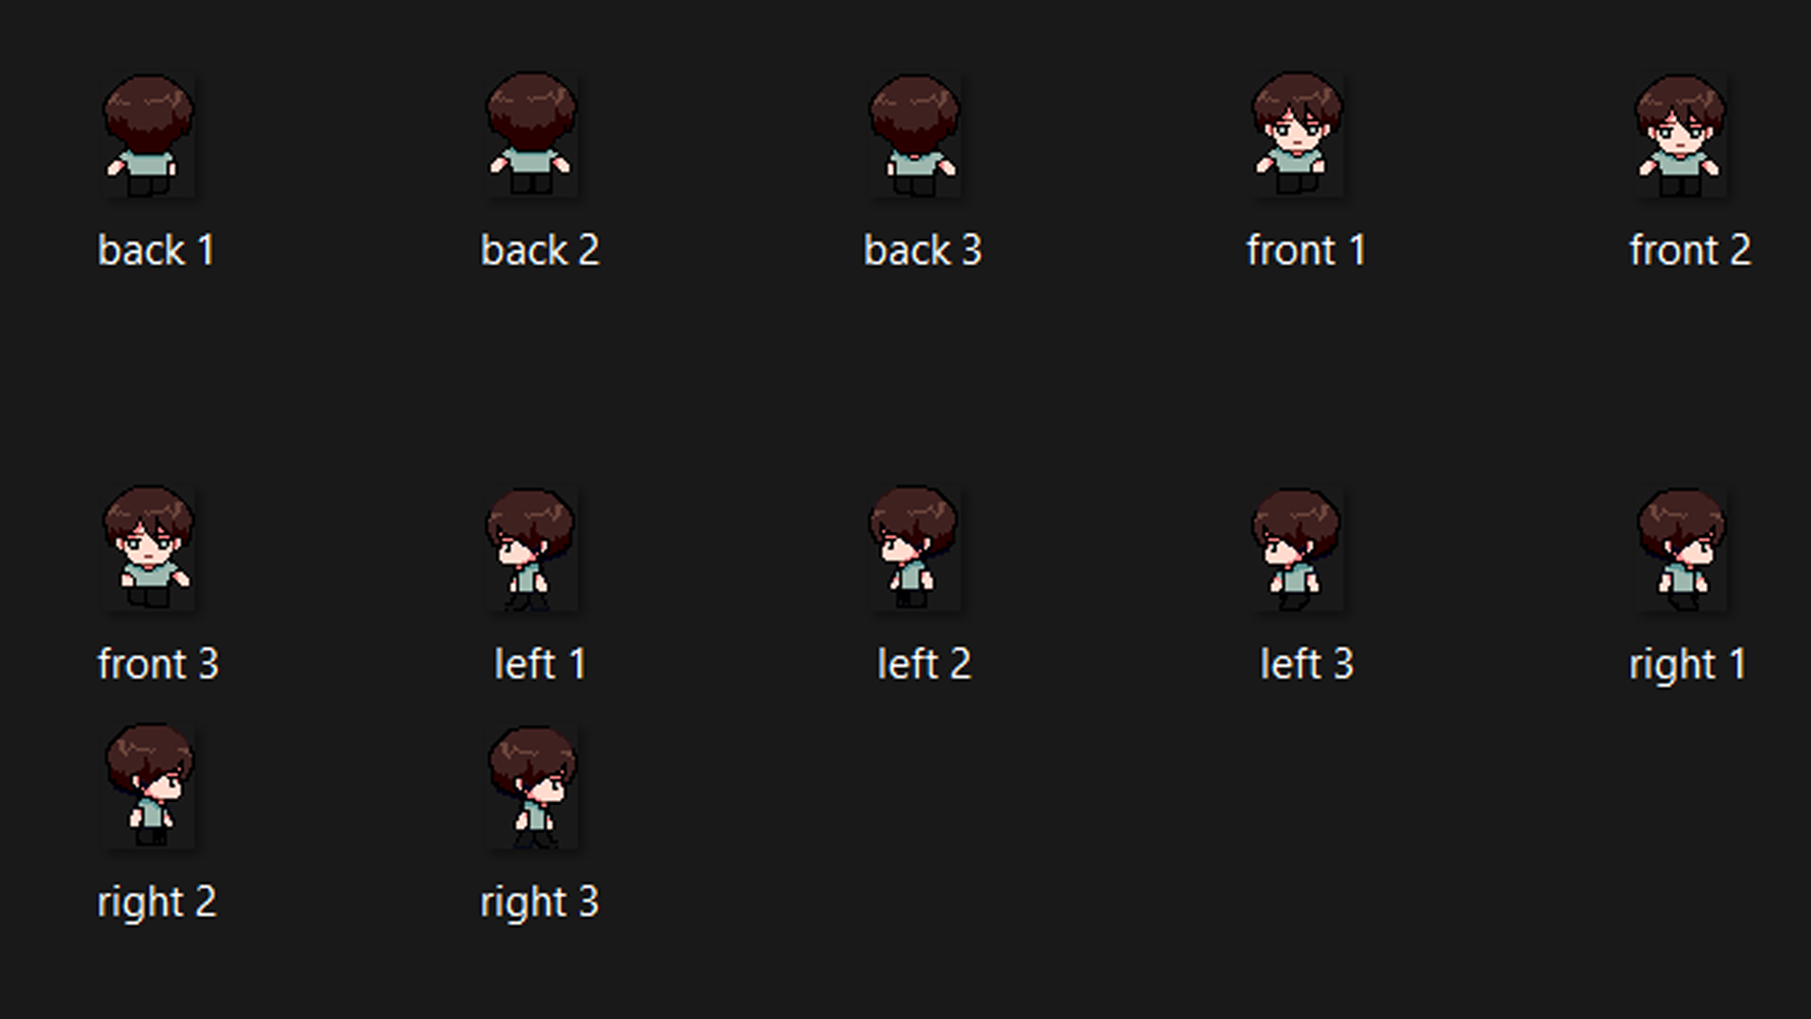1811x1019 pixels.
Task: Click the "right 3" file name label
Action: pyautogui.click(x=540, y=903)
